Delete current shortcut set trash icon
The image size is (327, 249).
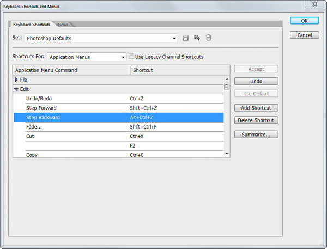[x=208, y=38]
